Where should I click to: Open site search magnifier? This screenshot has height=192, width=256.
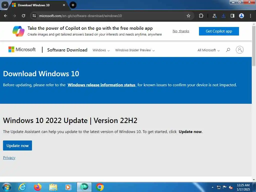click(x=228, y=50)
